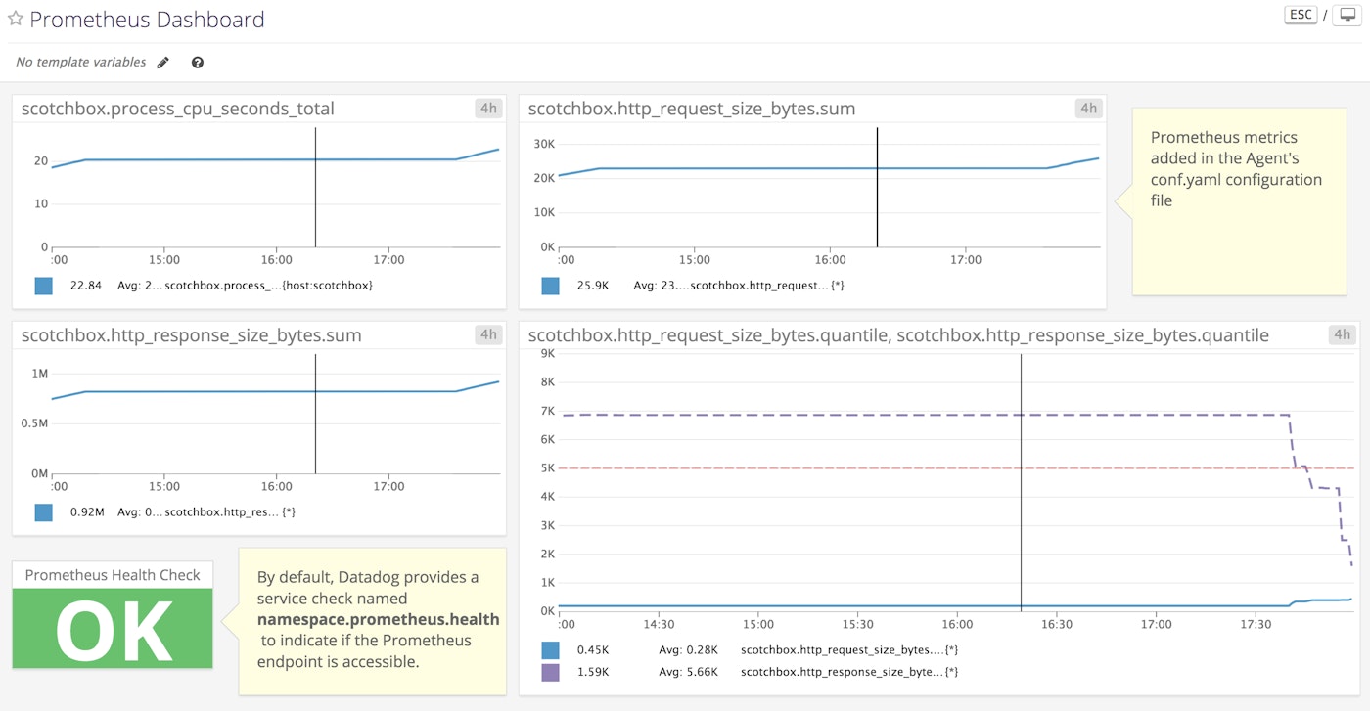This screenshot has height=711, width=1370.
Task: Click the 30K y-axis label on request sum graph
Action: (543, 144)
